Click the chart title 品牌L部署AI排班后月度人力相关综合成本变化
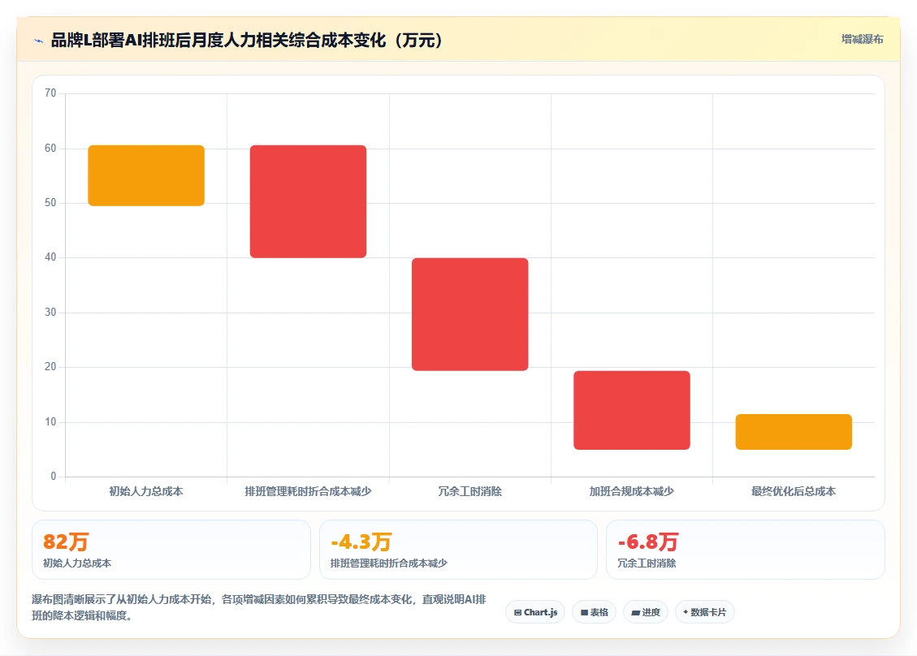Image resolution: width=917 pixels, height=656 pixels. point(247,41)
